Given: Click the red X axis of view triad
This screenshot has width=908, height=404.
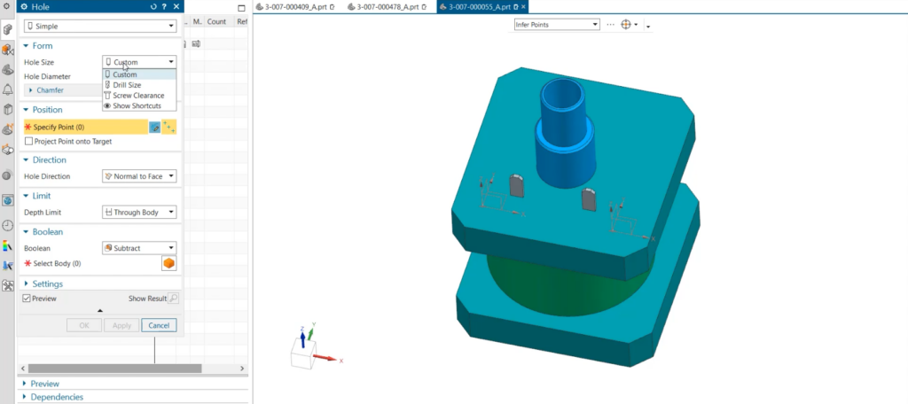Looking at the screenshot, I should [326, 358].
